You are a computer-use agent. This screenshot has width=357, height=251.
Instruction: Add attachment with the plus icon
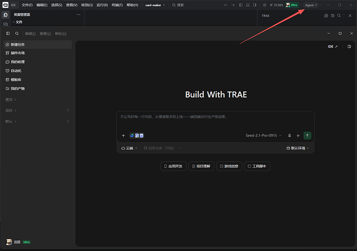[x=124, y=135]
